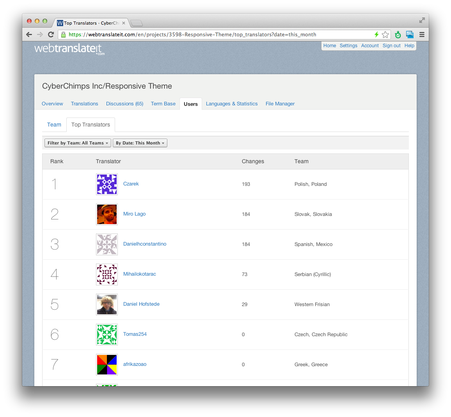Viewport: 451px width, 417px height.
Task: Switch to the Team sub-tab
Action: tap(54, 125)
